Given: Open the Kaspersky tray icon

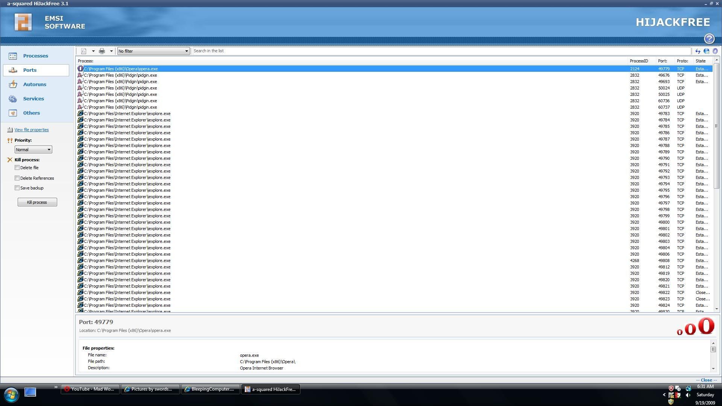Looking at the screenshot, I should (x=671, y=395).
